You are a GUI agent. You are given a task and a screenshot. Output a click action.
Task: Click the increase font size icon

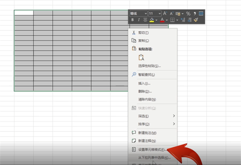165,13
